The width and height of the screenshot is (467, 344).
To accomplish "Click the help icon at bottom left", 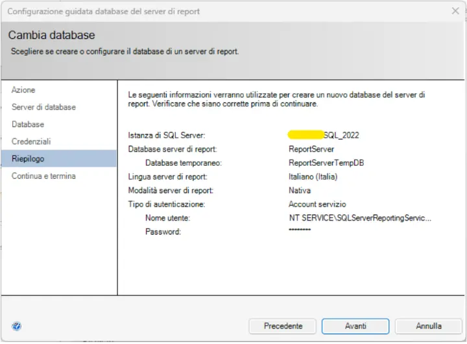I will (17, 326).
